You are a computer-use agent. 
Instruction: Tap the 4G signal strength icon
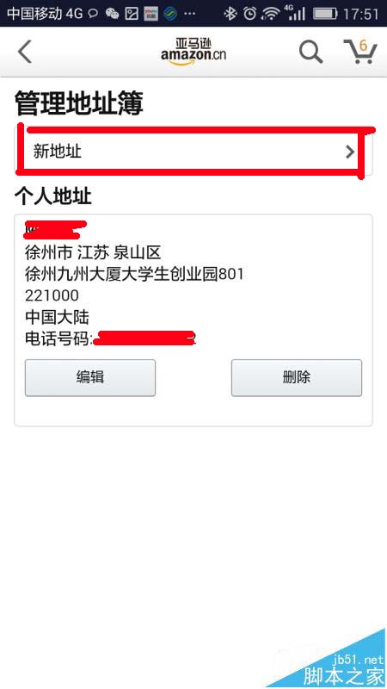[x=295, y=13]
